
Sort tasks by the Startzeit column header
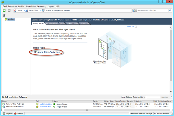pos(144,101)
